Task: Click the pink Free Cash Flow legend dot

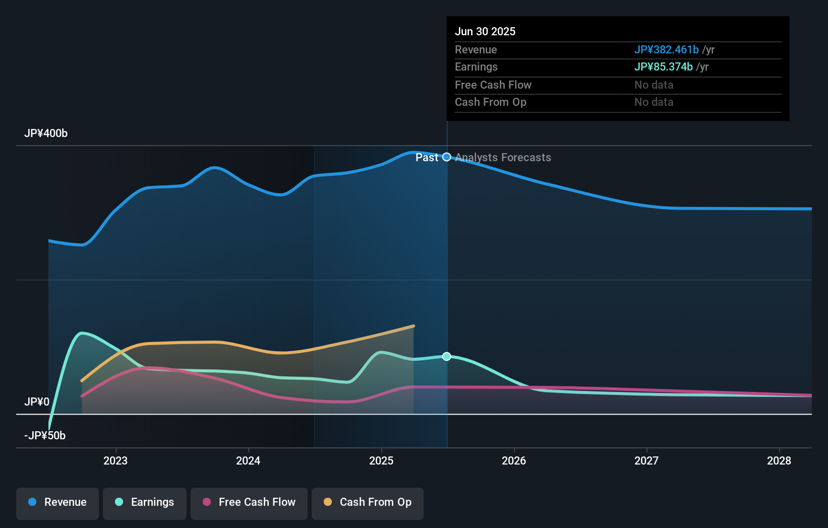Action: coord(207,502)
